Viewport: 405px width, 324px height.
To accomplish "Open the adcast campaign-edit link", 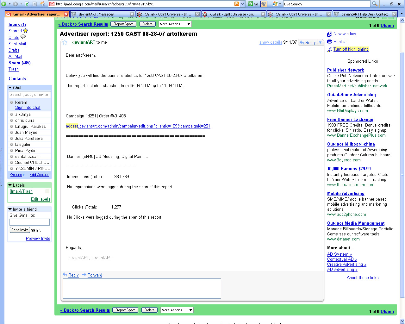I will [x=138, y=126].
